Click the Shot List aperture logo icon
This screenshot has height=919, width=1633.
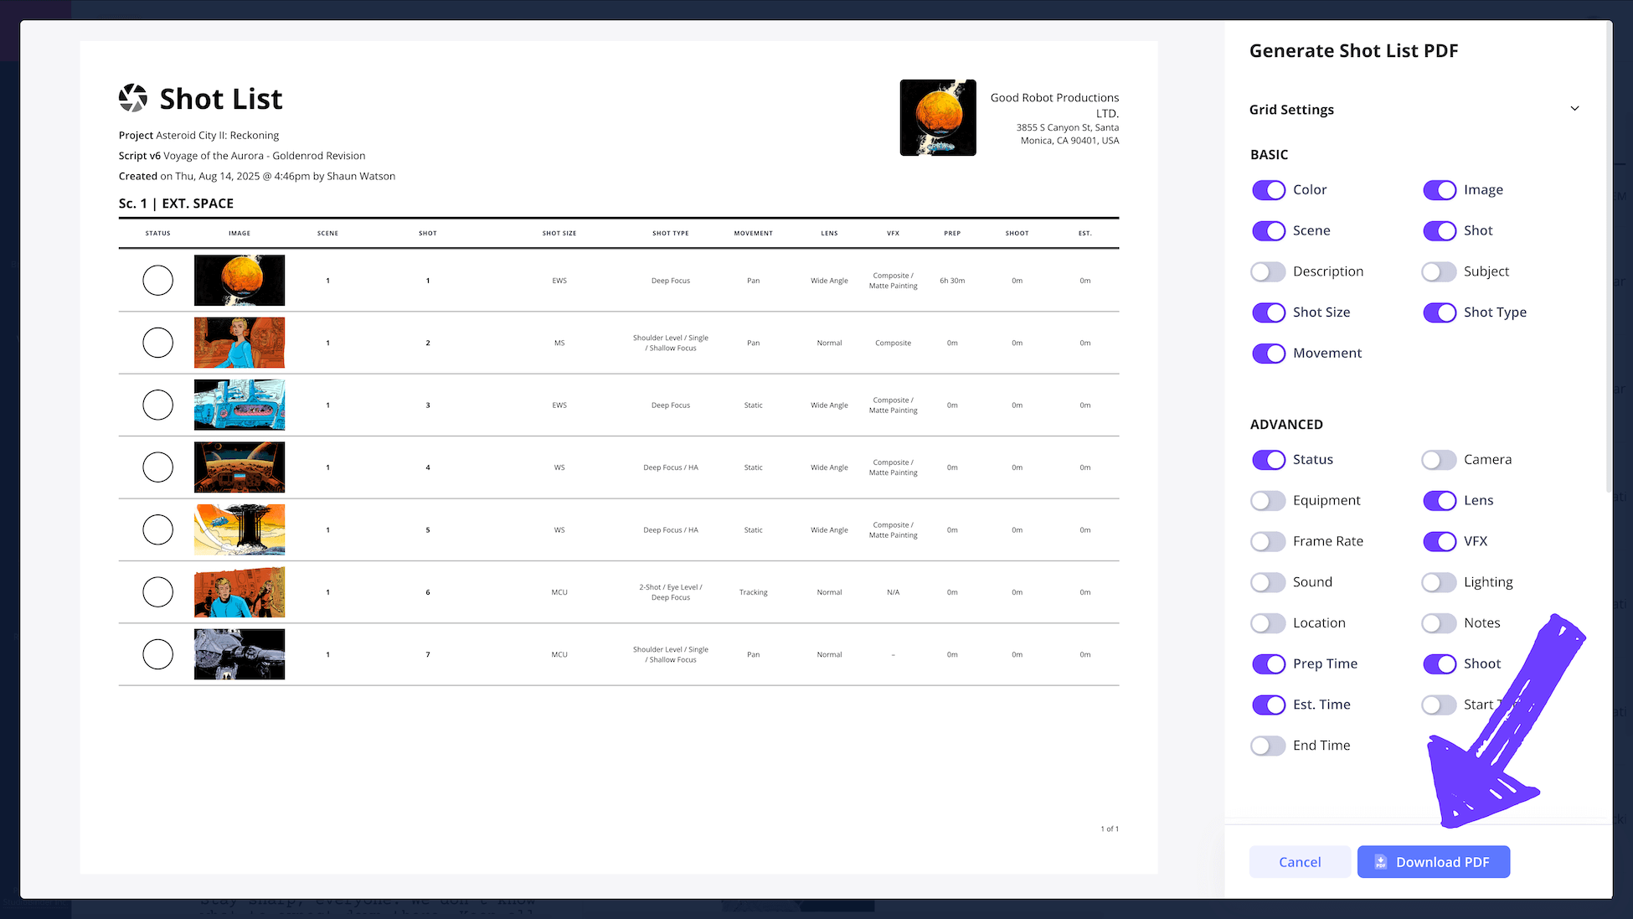tap(133, 98)
